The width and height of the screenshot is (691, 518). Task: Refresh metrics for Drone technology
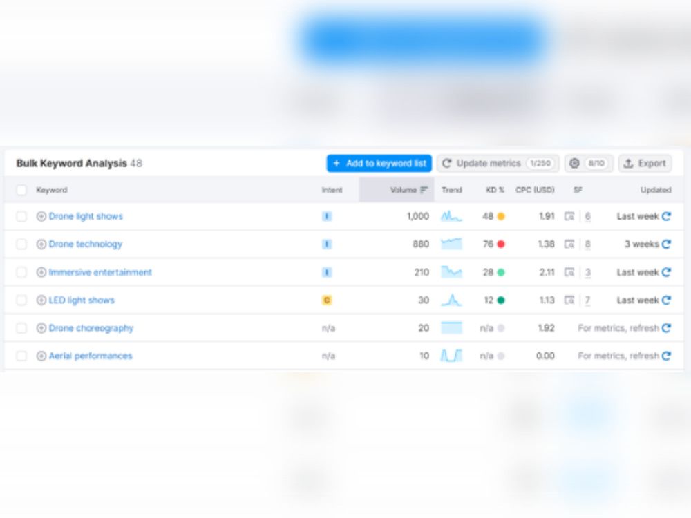click(x=666, y=244)
